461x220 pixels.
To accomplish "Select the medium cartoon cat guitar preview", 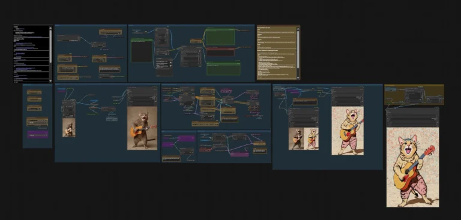I will pos(348,131).
